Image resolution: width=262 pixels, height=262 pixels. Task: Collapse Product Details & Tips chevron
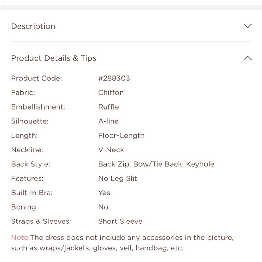point(248,58)
